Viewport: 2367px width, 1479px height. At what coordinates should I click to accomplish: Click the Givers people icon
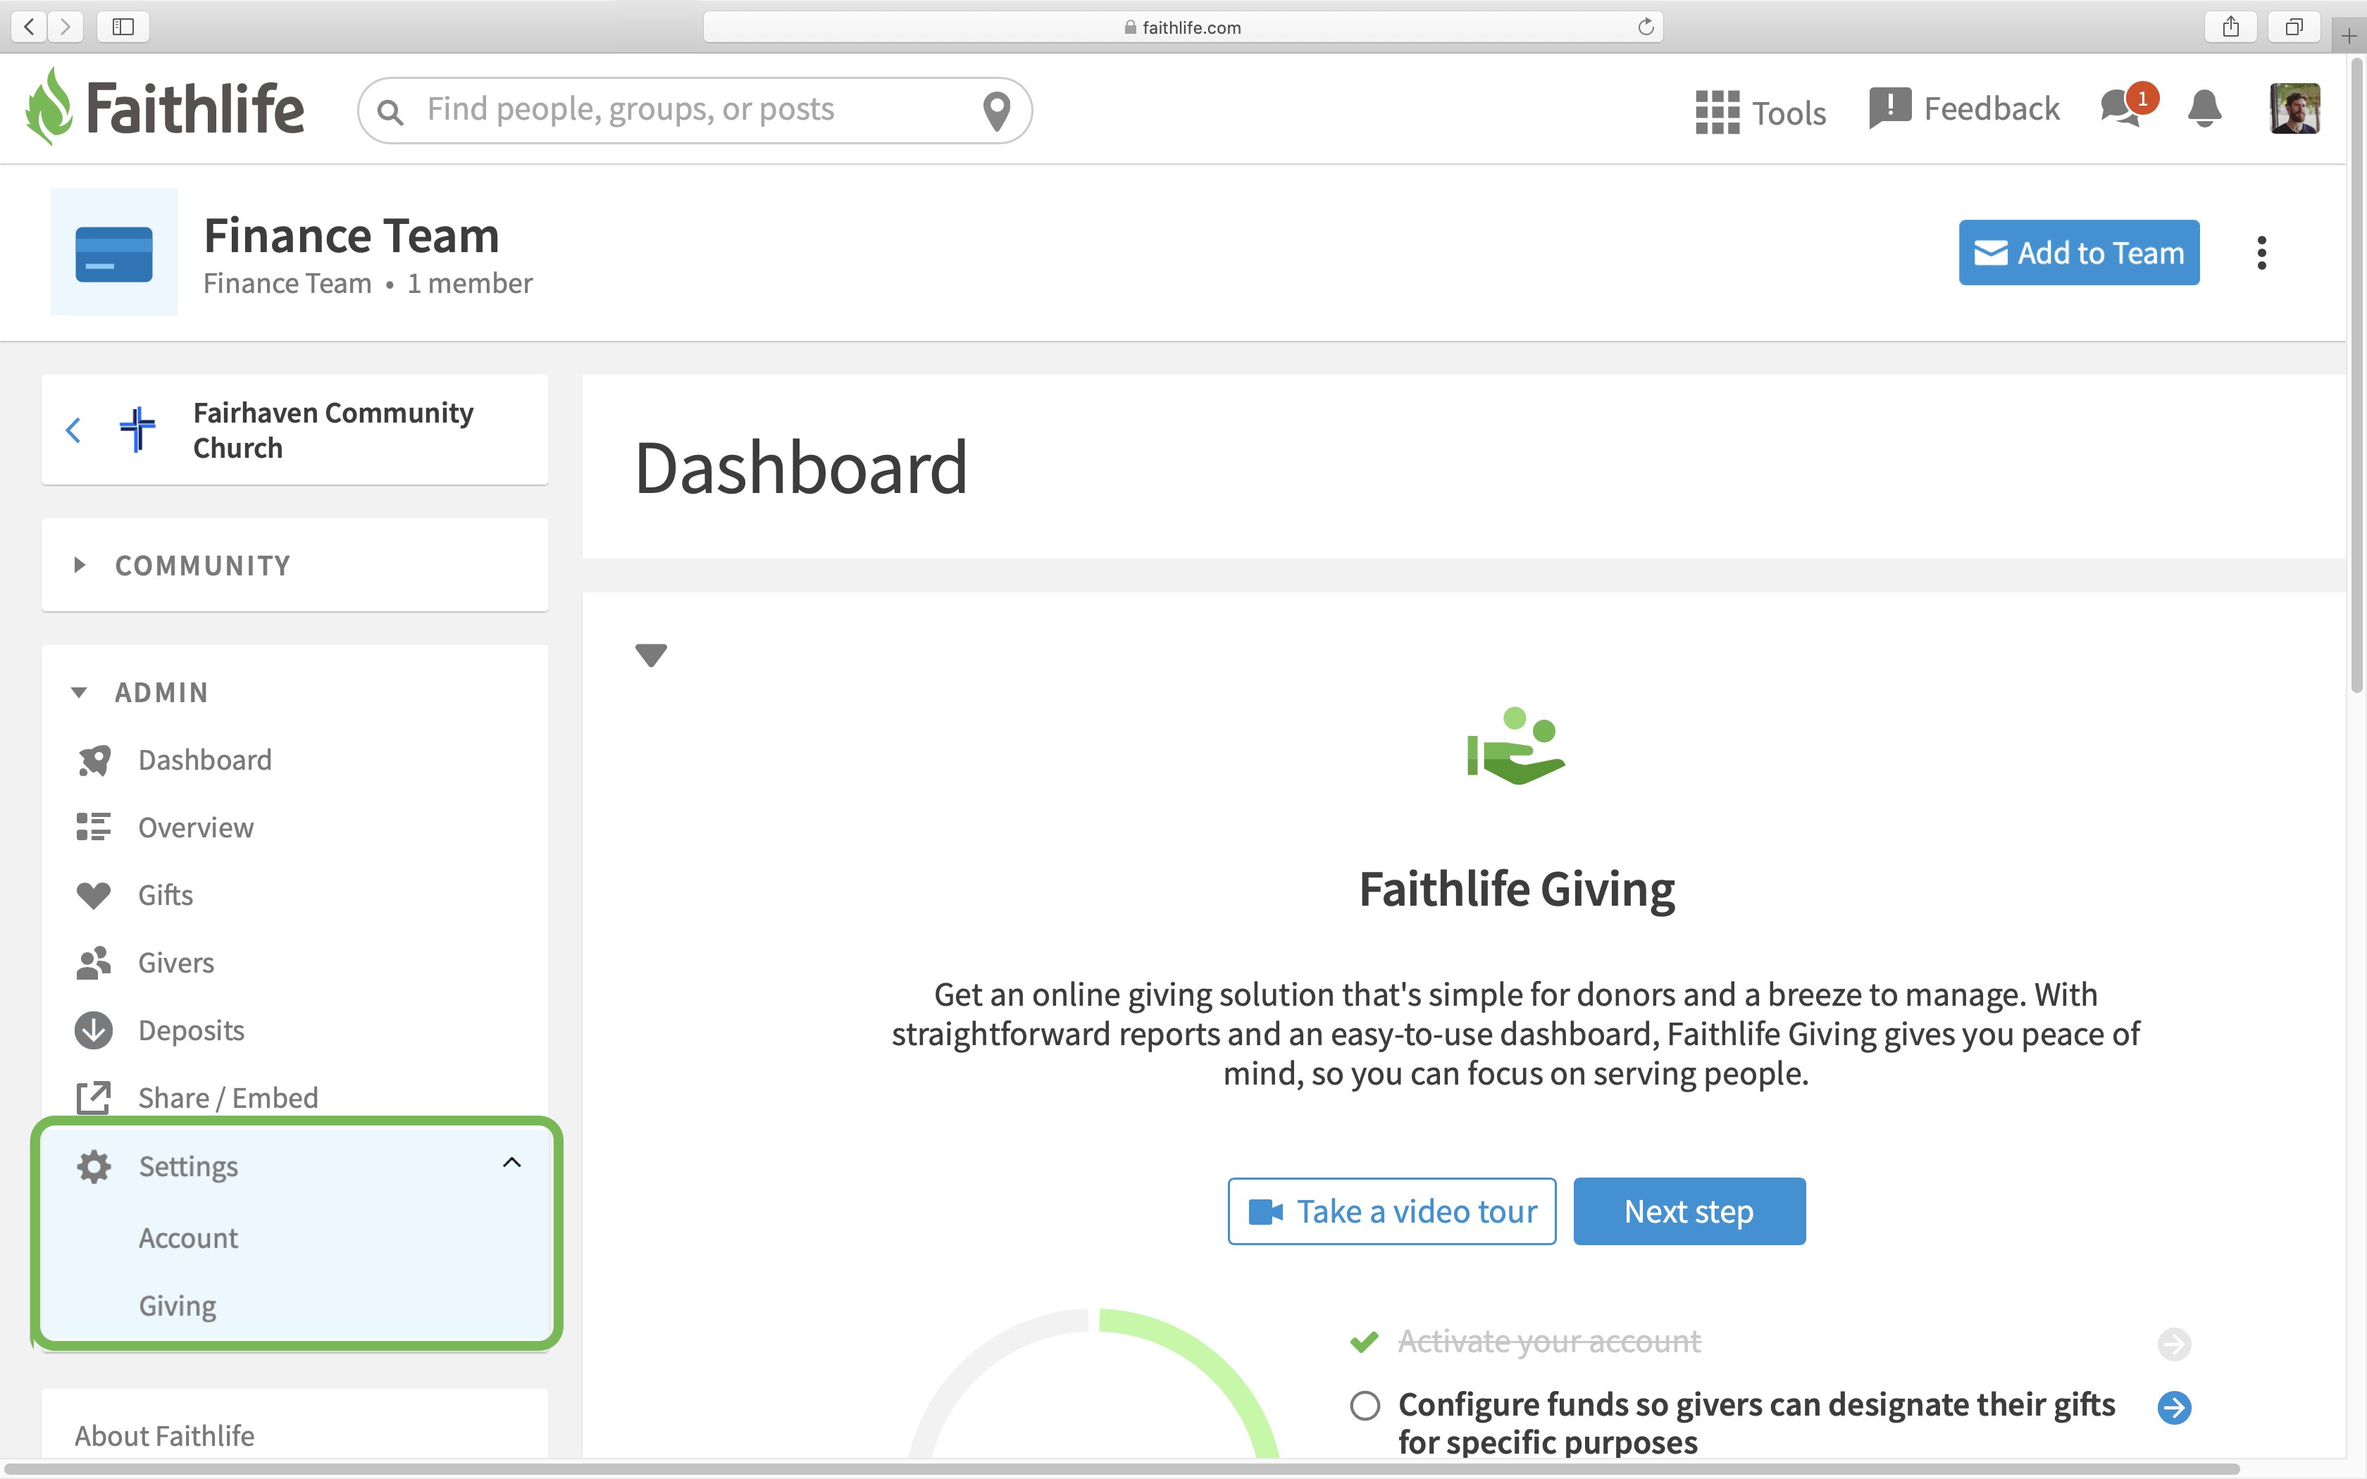click(94, 963)
